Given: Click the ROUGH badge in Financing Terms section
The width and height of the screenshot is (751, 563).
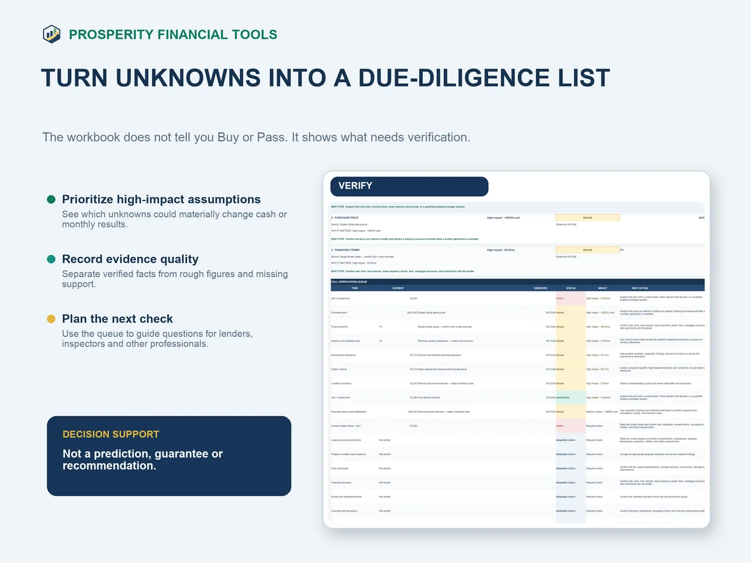Looking at the screenshot, I should pyautogui.click(x=587, y=250).
